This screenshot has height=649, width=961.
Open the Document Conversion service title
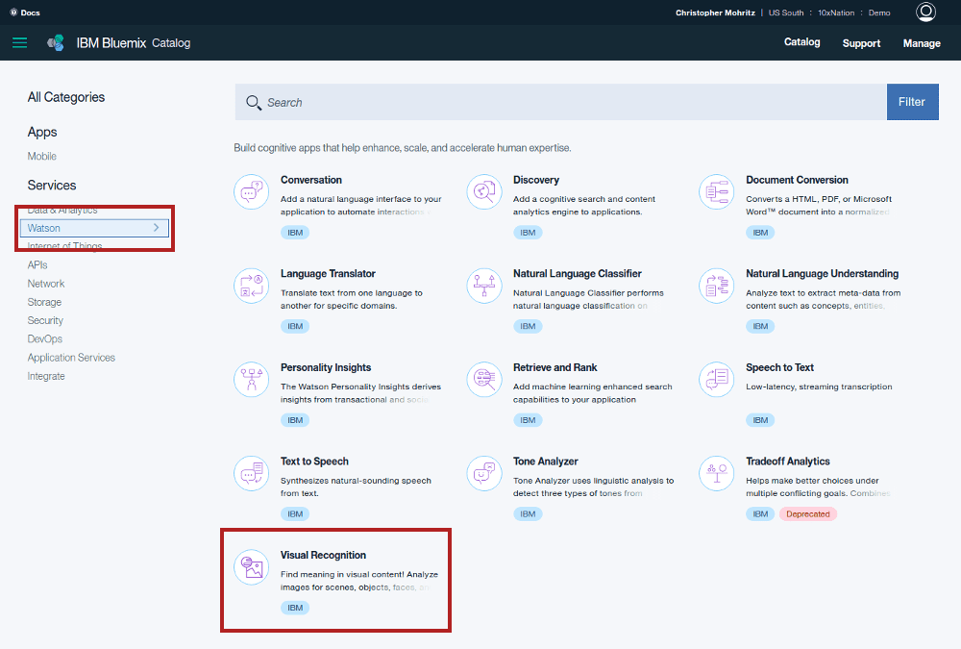pos(797,180)
